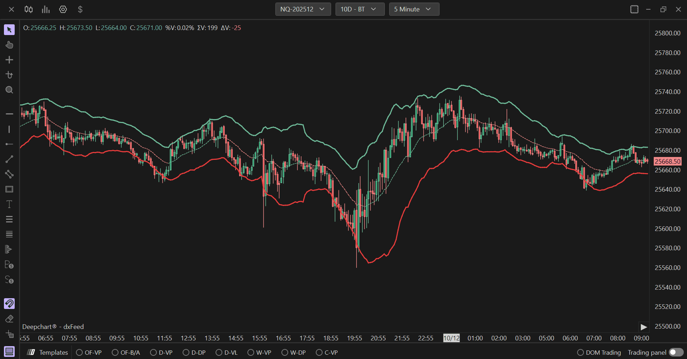Select the text annotation tool
Viewport: 687px width, 359px height.
(x=9, y=204)
